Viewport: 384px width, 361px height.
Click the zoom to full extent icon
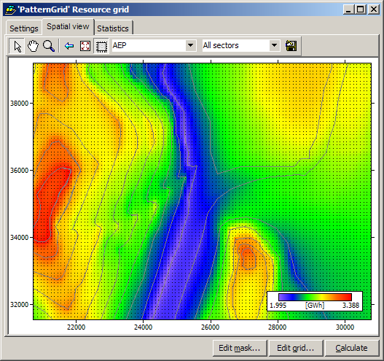click(x=85, y=46)
